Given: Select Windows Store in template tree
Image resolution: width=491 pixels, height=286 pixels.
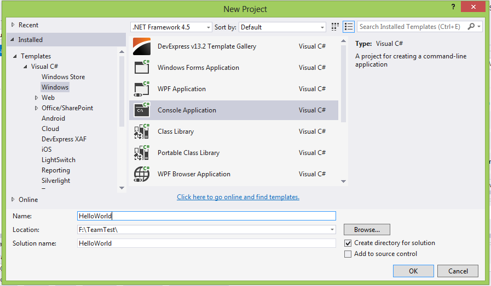Looking at the screenshot, I should pyautogui.click(x=63, y=77).
